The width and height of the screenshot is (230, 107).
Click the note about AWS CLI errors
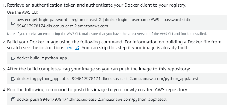107,34
